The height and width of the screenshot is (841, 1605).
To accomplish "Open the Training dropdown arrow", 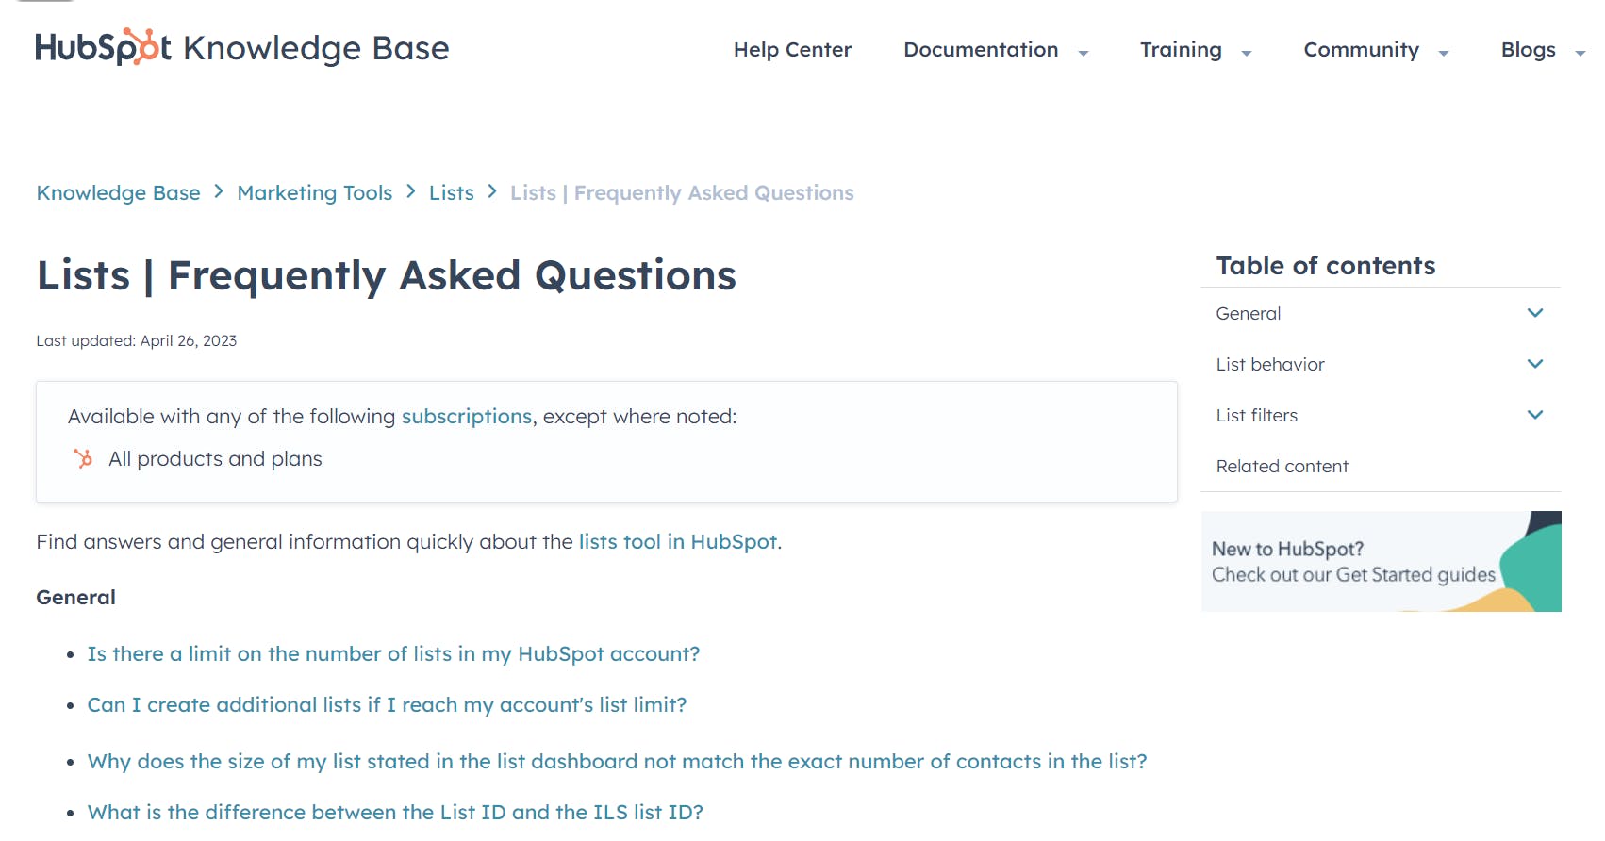I will coord(1247,53).
